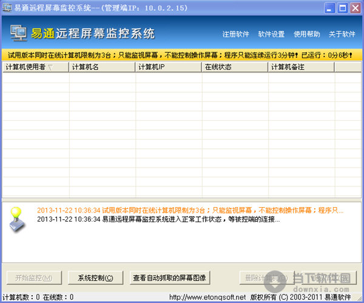Screen dimensions: 364x303
Task: Click the 计算机名 column header
Action: pyautogui.click(x=102, y=67)
